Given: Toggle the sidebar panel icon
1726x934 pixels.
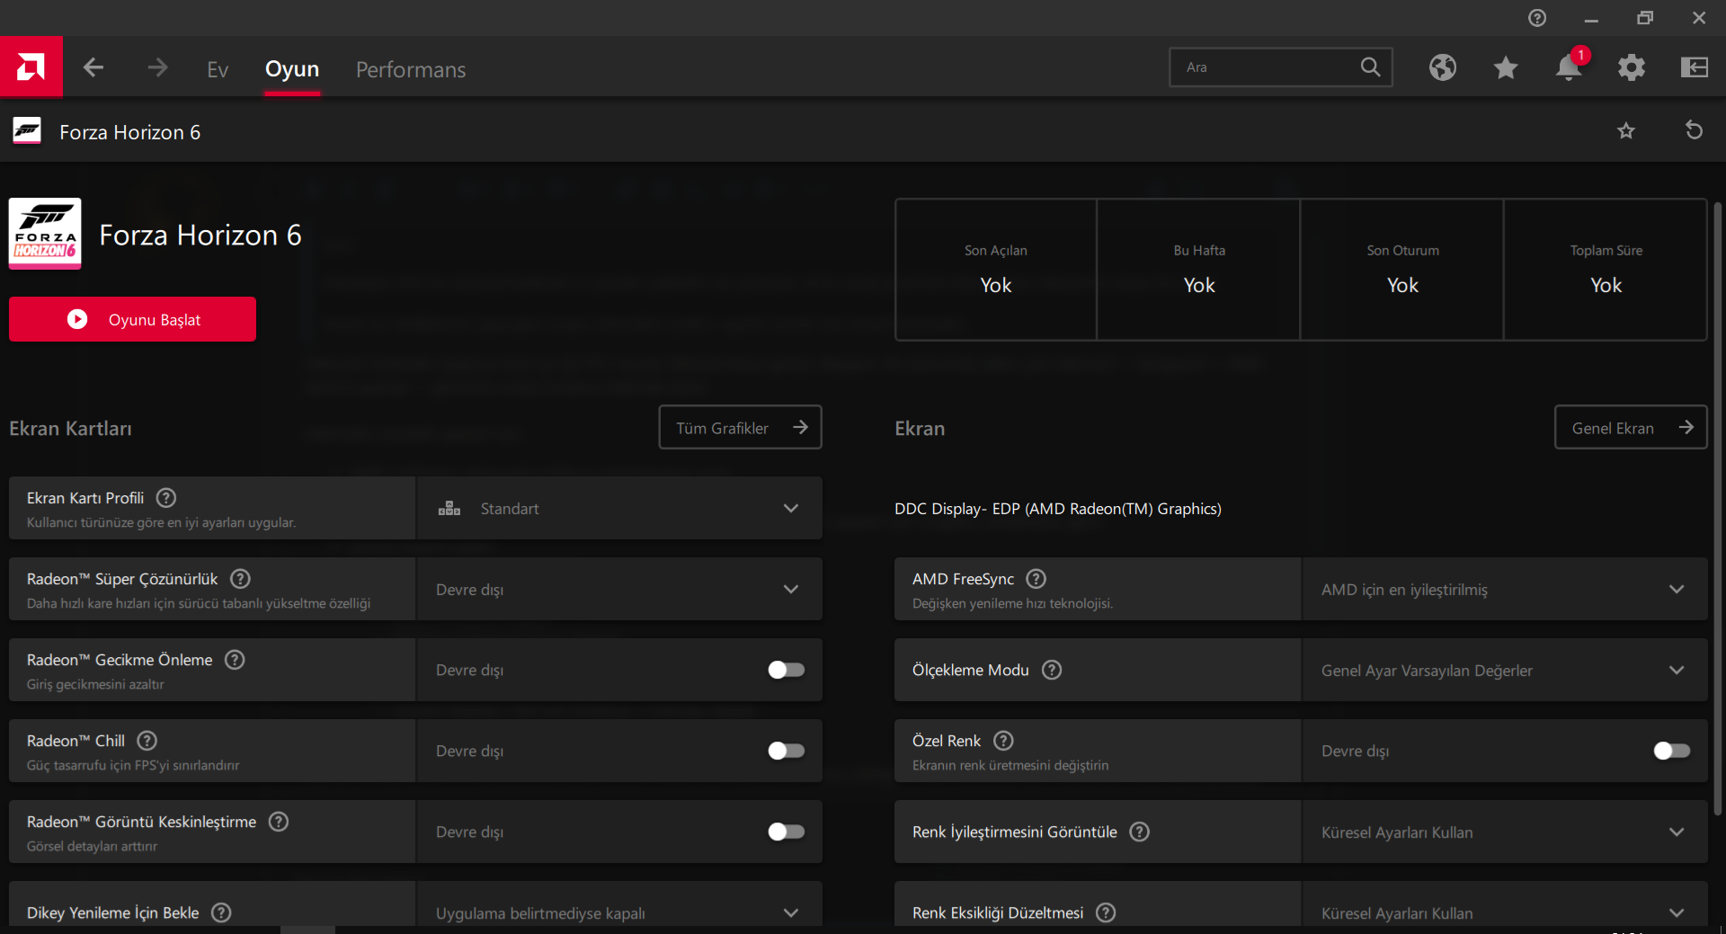Looking at the screenshot, I should point(1695,67).
